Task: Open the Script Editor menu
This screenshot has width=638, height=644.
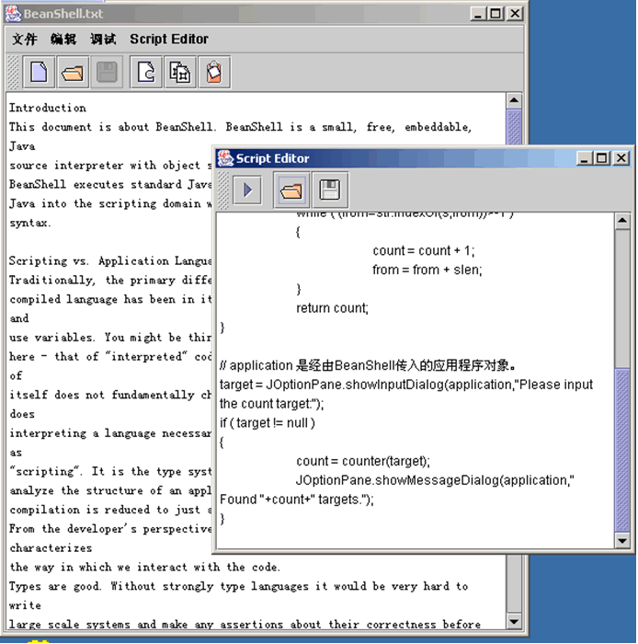Action: click(x=169, y=39)
